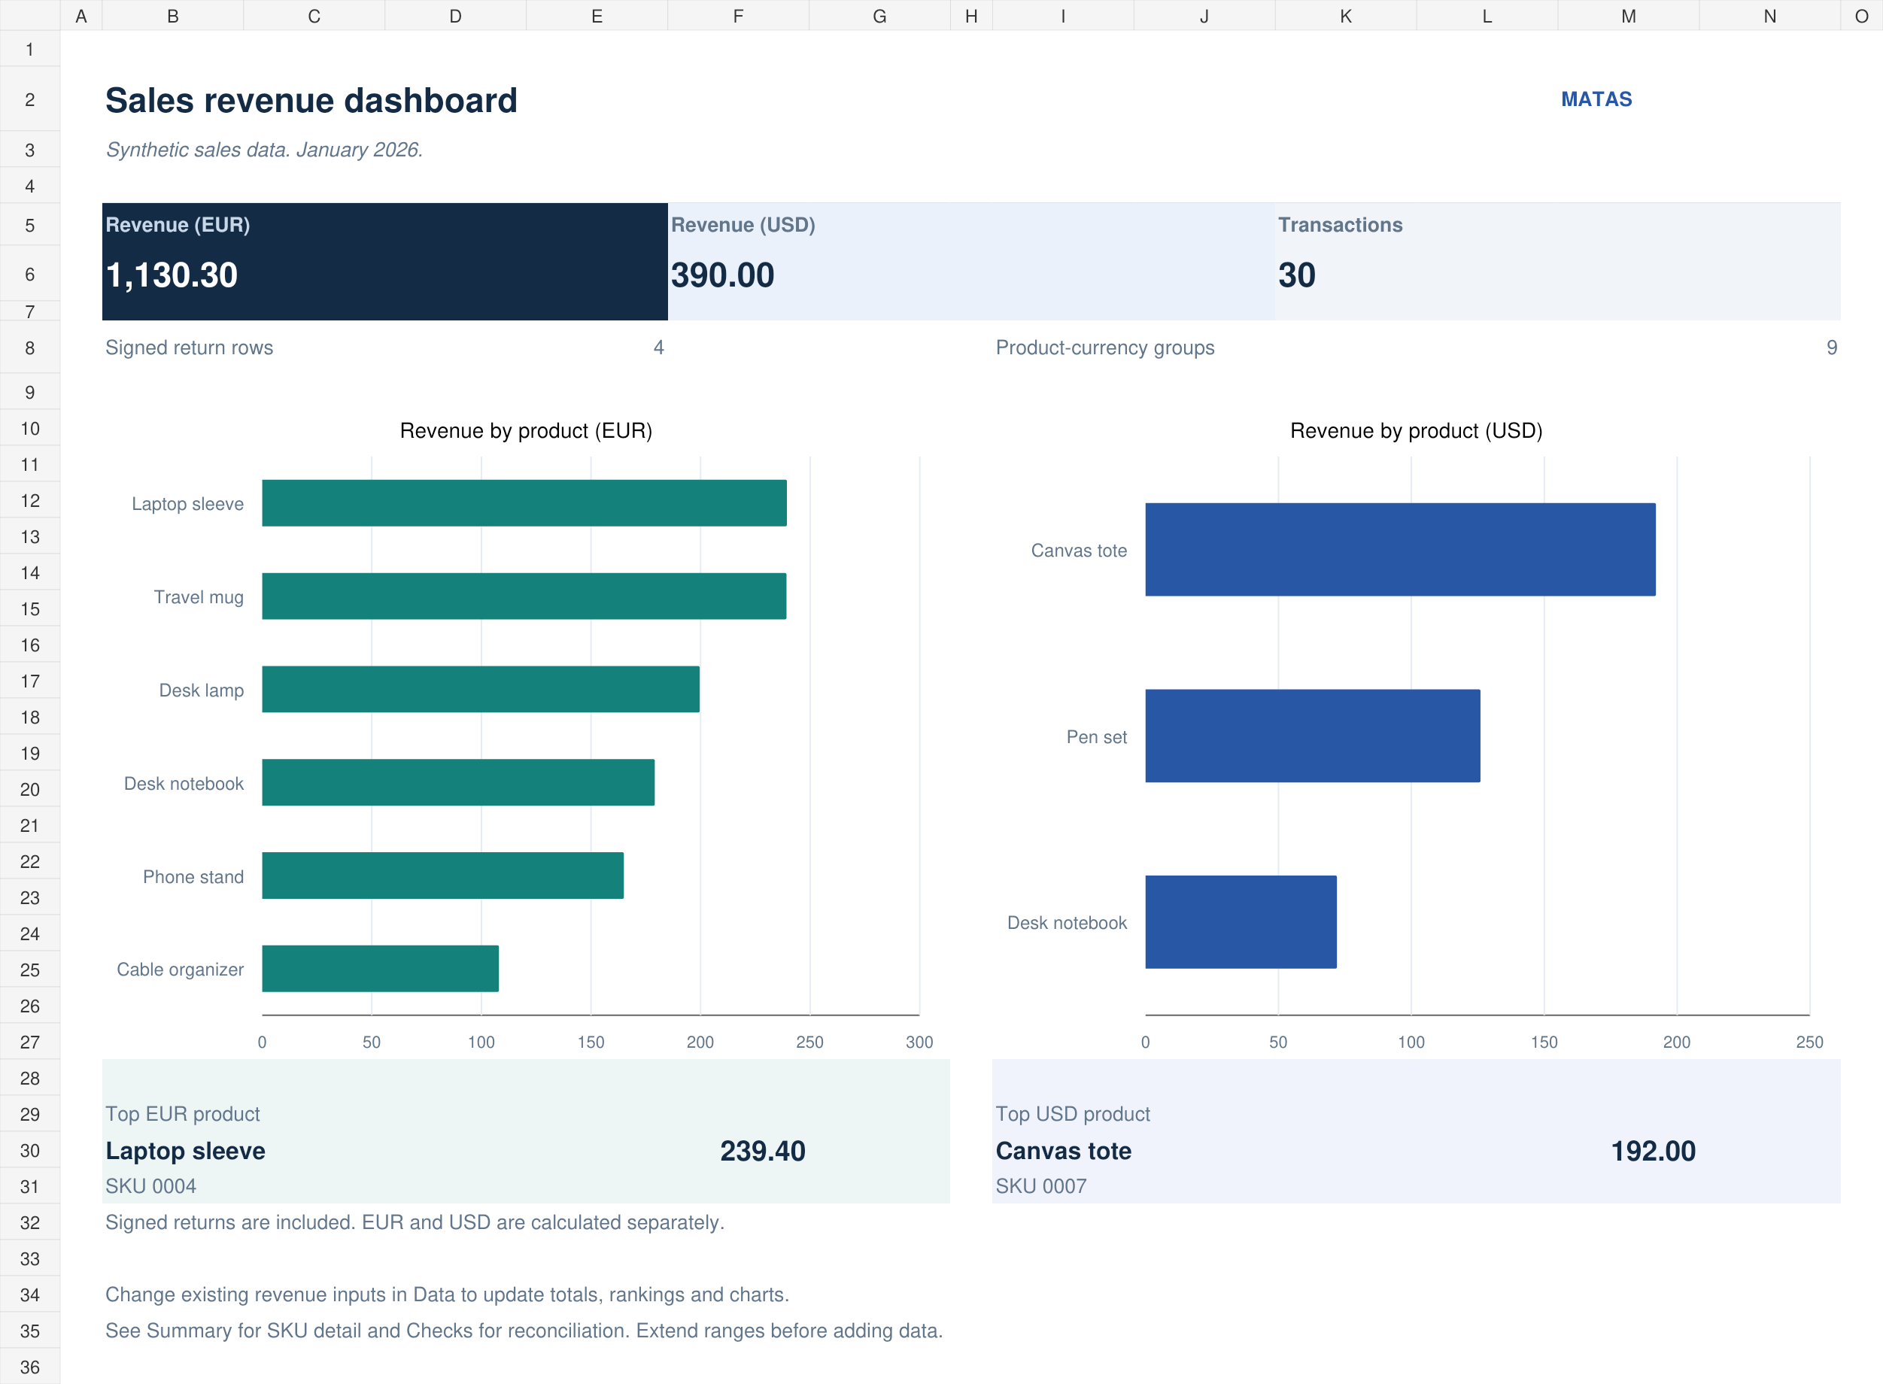Click the 'Top USD product' label
The image size is (1883, 1384).
(x=1073, y=1114)
